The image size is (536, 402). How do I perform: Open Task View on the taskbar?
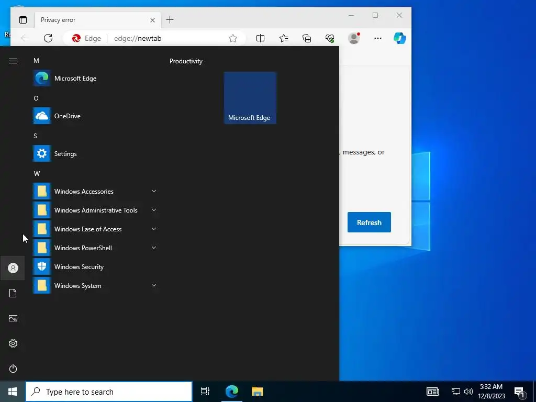tap(205, 392)
